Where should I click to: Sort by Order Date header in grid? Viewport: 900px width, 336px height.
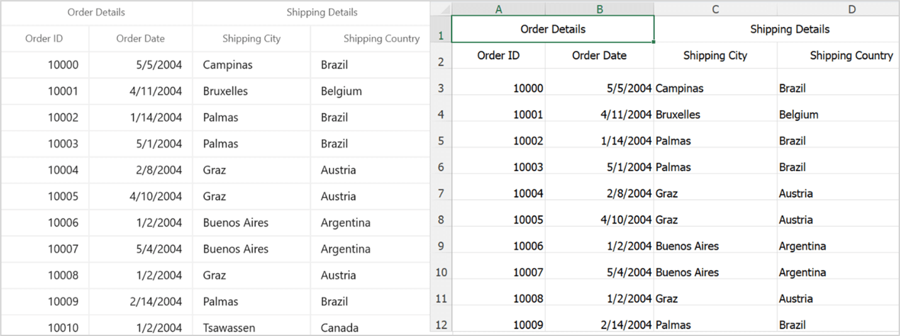[x=140, y=38]
